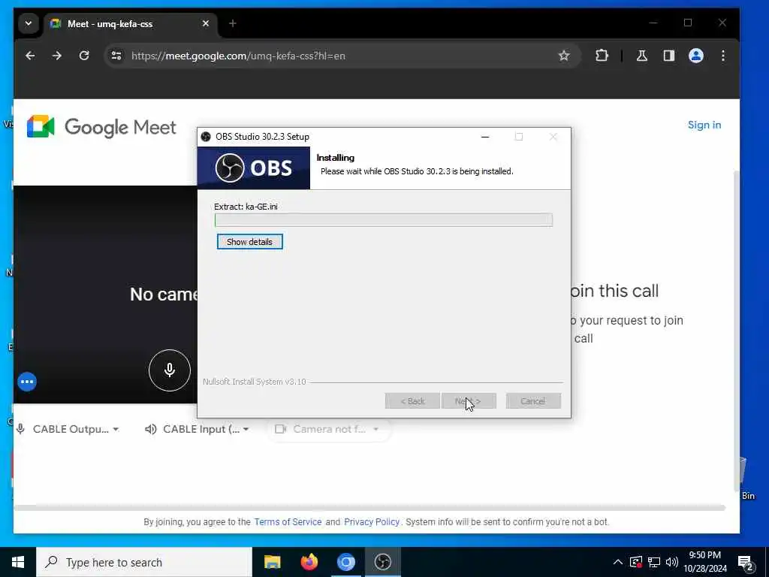Click the disabled Next button in OBS Setup
Image resolution: width=769 pixels, height=577 pixels.
(469, 401)
